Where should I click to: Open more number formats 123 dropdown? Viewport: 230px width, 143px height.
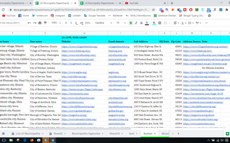coord(88,23)
